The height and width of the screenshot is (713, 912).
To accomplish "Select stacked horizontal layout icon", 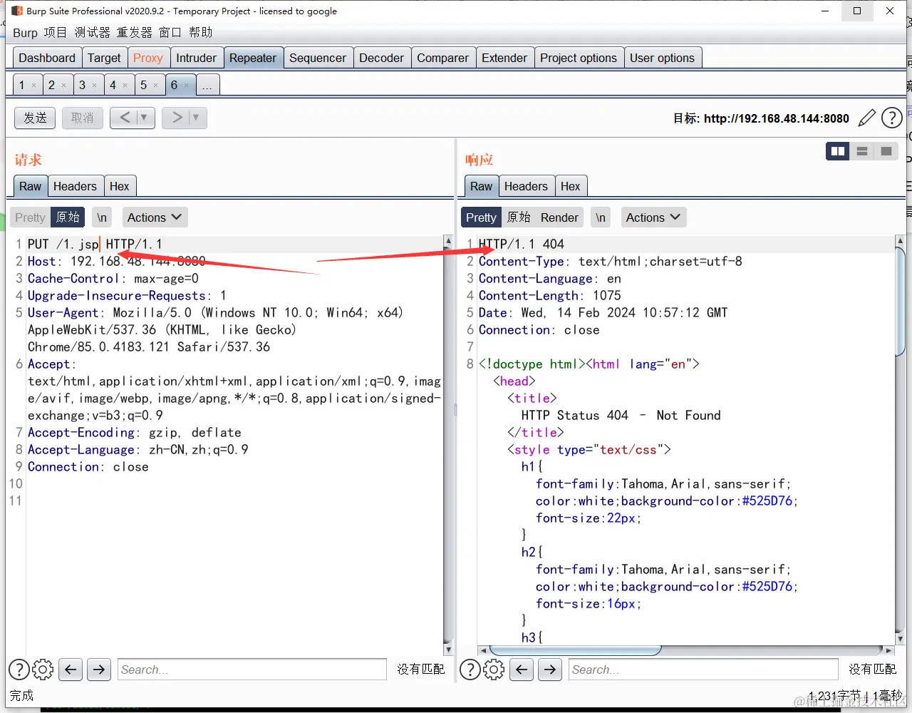I will [x=862, y=151].
